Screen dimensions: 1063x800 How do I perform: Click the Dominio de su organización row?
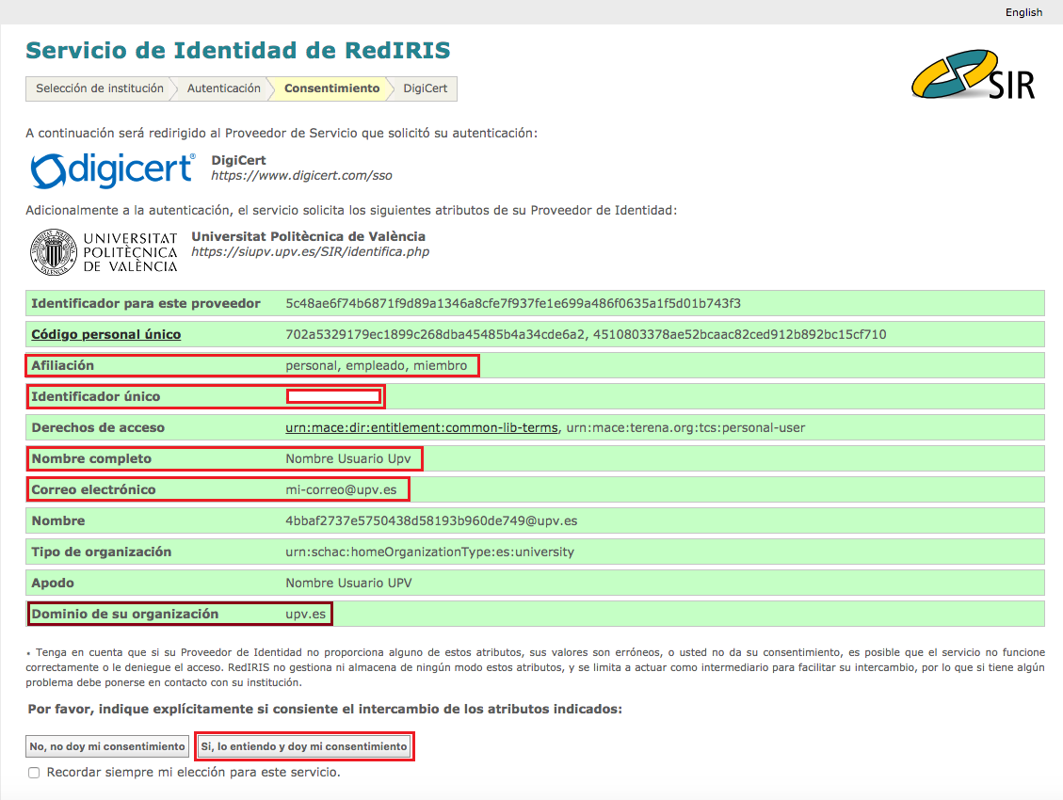179,614
